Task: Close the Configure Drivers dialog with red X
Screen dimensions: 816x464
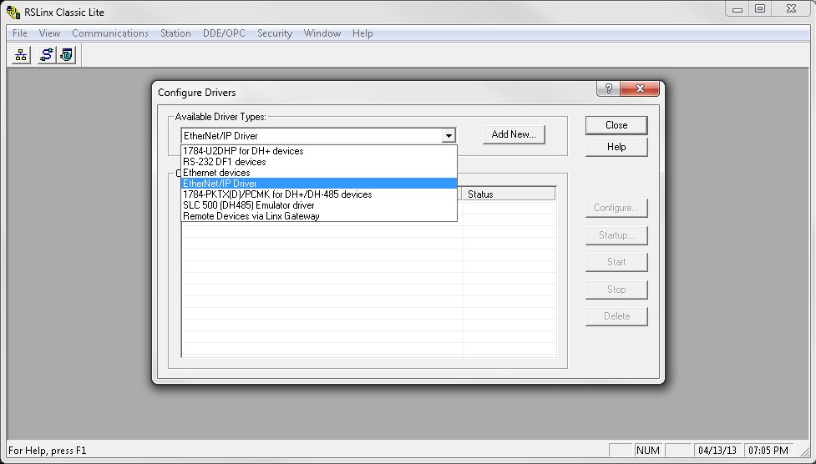Action: [x=640, y=88]
